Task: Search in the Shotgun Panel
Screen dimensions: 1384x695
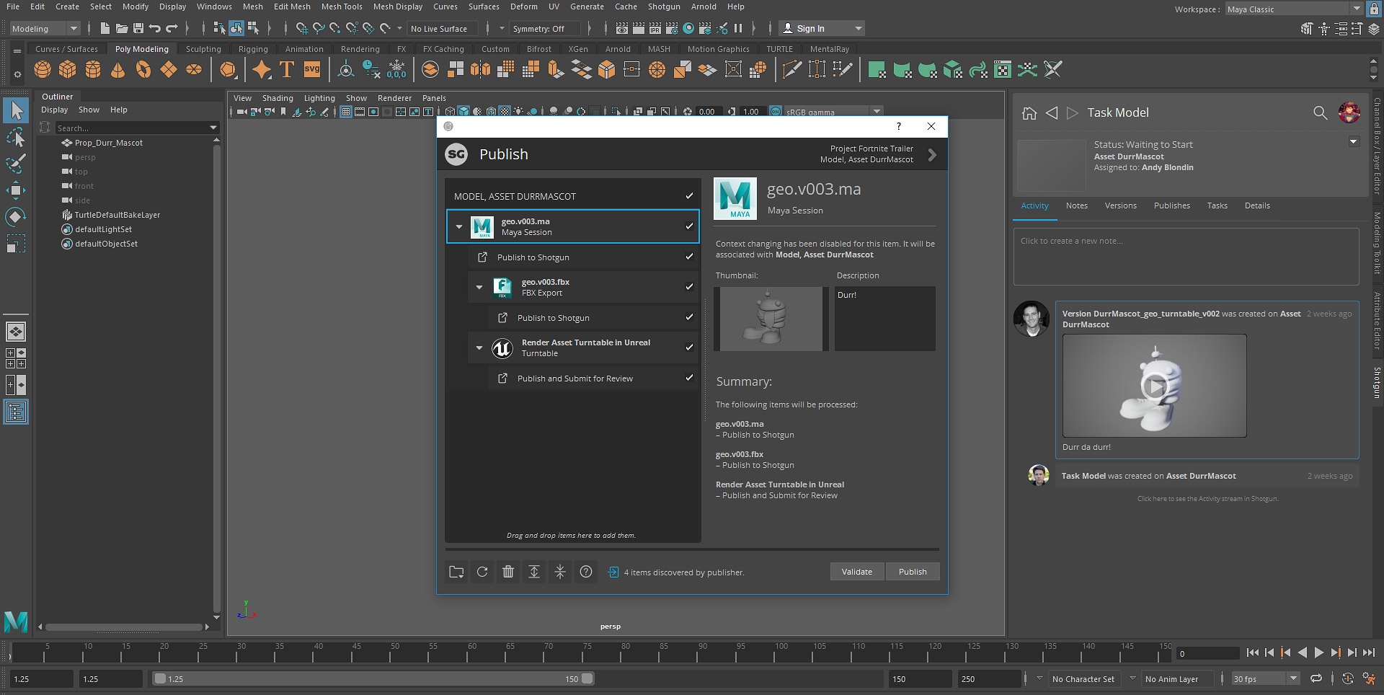Action: click(1320, 113)
